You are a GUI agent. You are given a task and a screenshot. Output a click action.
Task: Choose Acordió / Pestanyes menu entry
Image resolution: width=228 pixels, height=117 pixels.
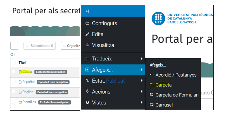point(176,75)
